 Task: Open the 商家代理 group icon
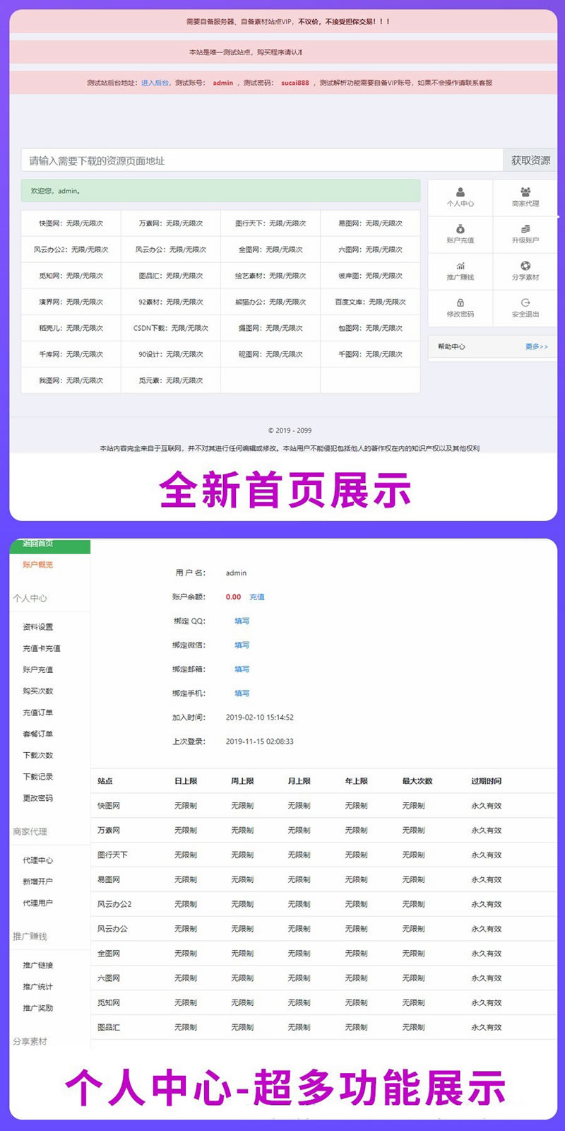(525, 192)
